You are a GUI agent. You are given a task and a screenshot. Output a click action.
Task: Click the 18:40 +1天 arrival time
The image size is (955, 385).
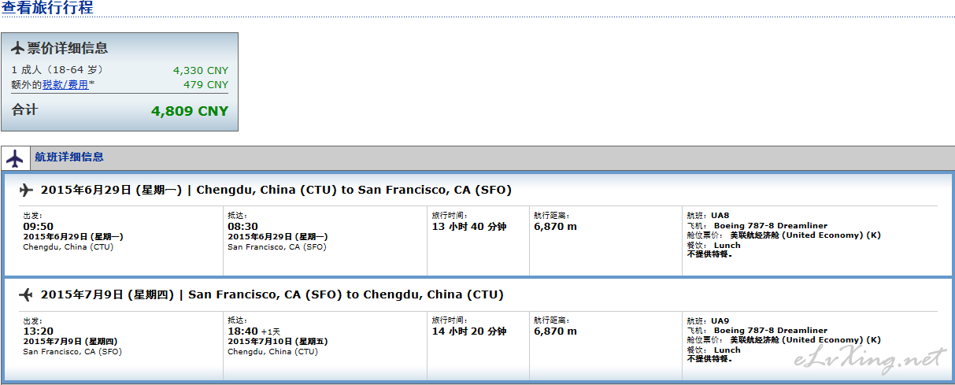pyautogui.click(x=254, y=331)
